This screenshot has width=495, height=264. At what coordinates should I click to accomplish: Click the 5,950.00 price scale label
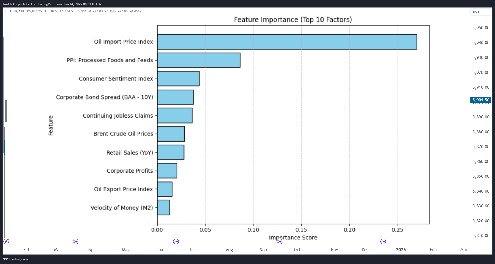point(481,28)
